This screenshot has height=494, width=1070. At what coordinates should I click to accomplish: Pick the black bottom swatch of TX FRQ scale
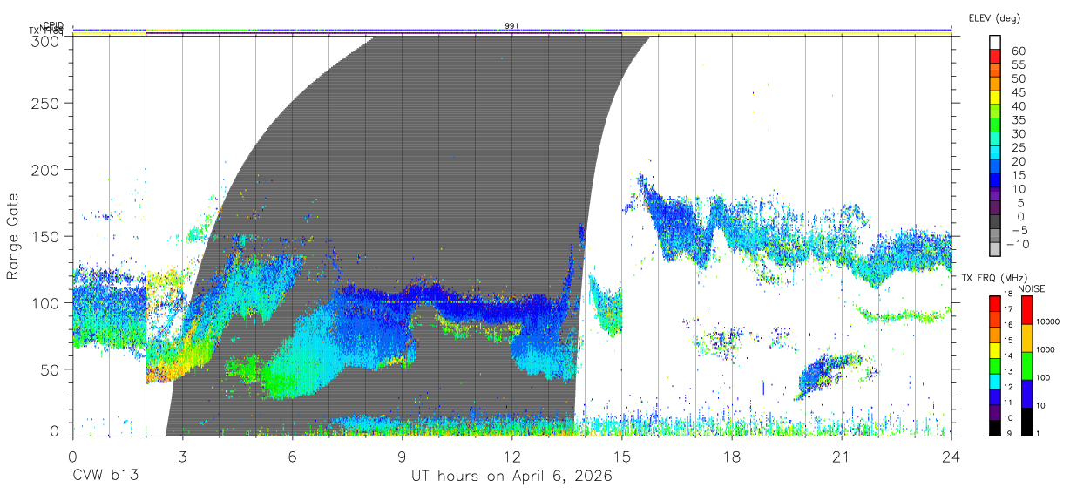tap(996, 427)
